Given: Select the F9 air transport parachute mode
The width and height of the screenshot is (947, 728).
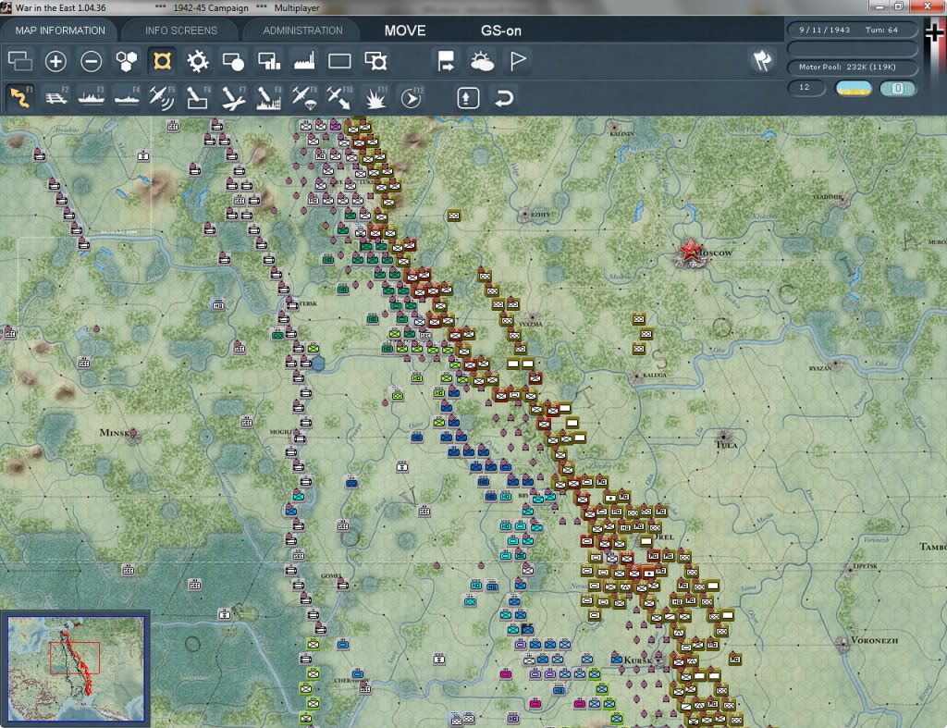Looking at the screenshot, I should click(304, 98).
